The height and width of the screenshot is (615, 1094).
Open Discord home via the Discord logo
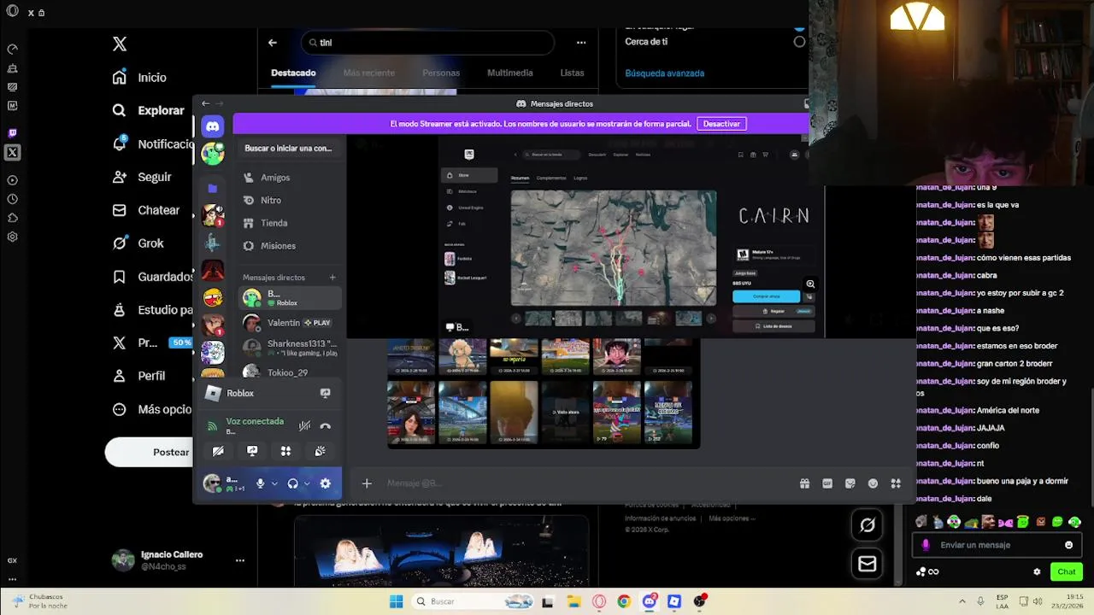coord(213,126)
